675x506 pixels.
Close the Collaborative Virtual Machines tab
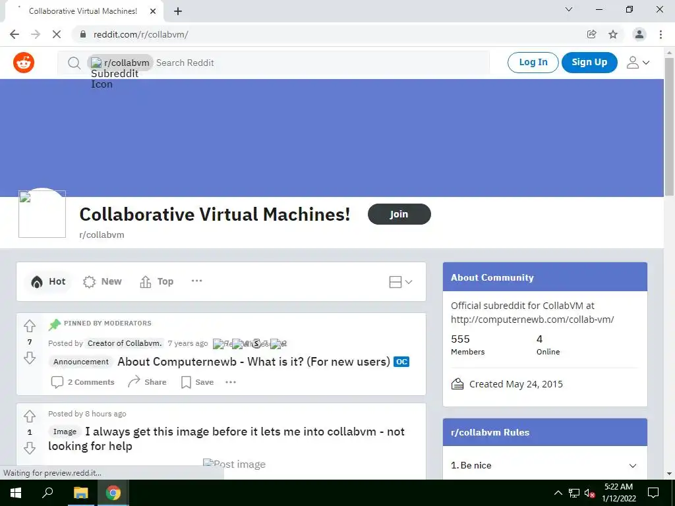[153, 11]
